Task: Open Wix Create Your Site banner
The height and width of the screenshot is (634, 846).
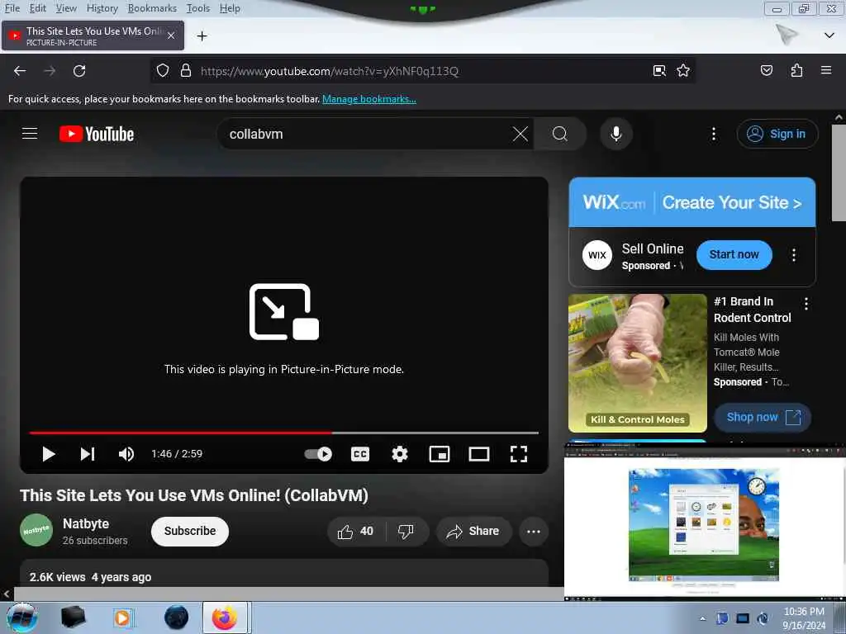Action: 692,202
